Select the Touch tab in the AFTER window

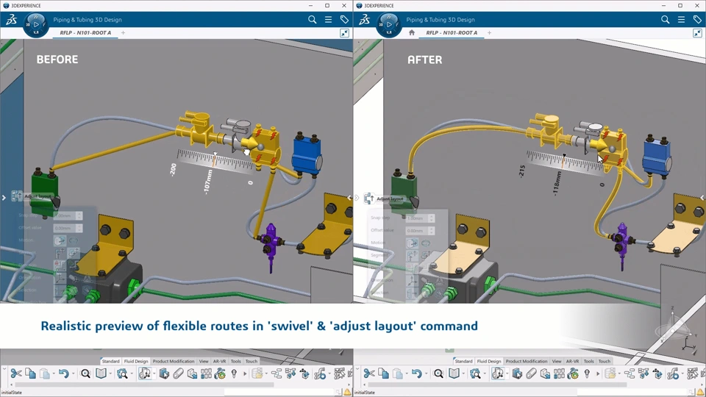[605, 361]
